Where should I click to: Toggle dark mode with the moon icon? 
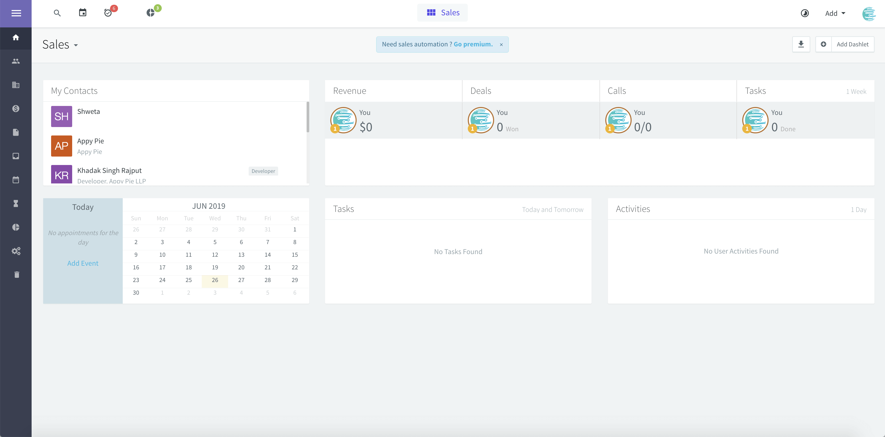click(805, 13)
